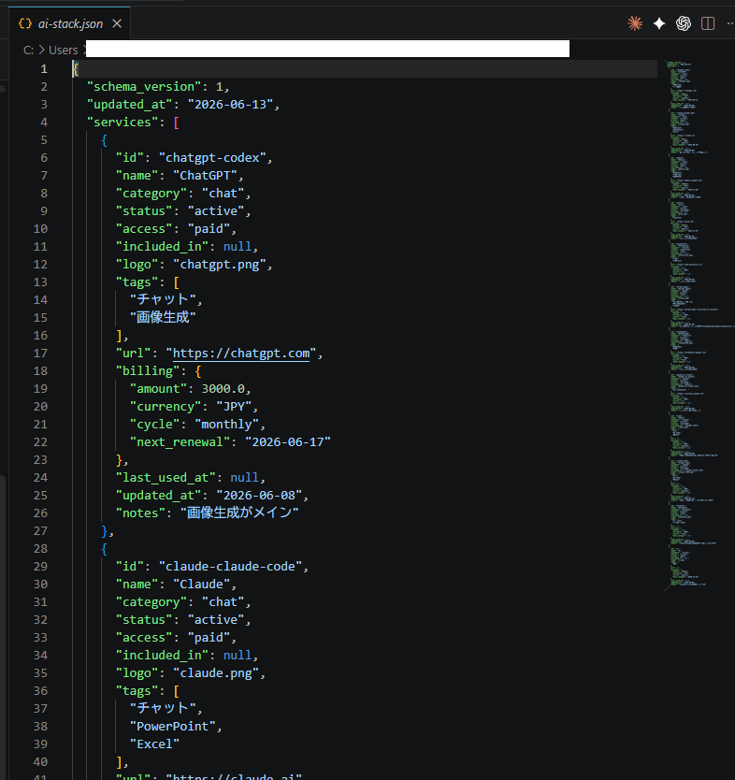
Task: Click the "Excel" tag
Action: (x=154, y=744)
